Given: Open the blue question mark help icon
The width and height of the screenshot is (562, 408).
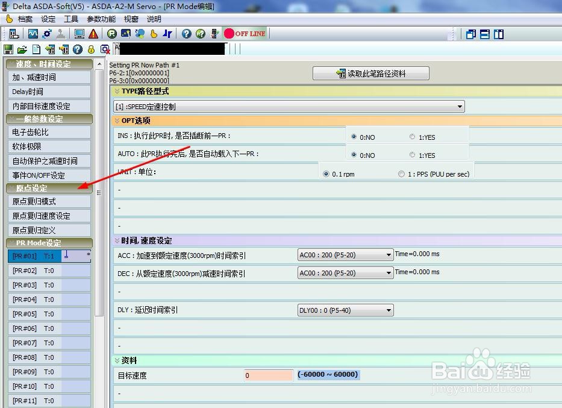Looking at the screenshot, I should click(186, 34).
